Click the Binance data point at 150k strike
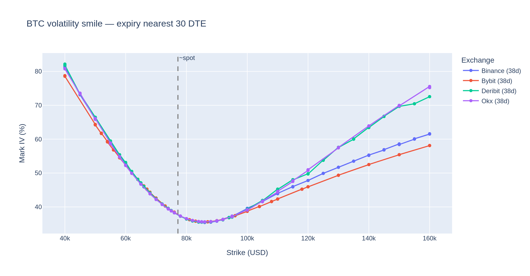530x276 pixels. (399, 144)
